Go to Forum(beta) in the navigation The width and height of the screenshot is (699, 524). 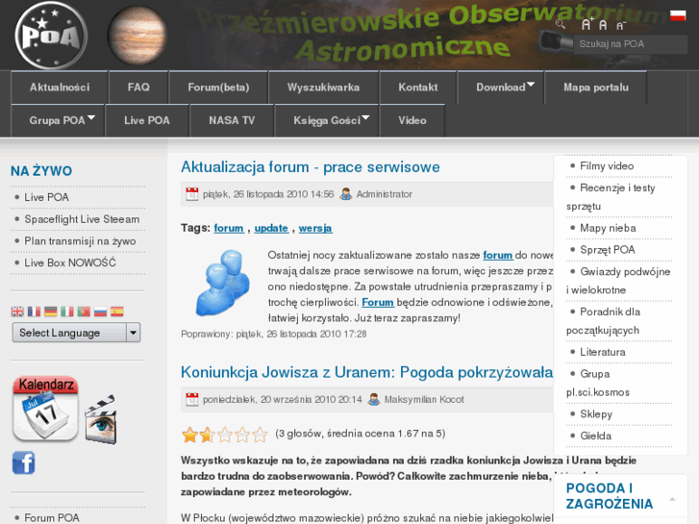point(218,87)
